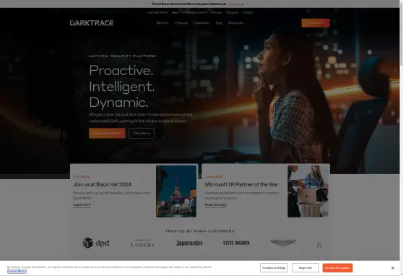Open the Platform navigation menu
The image size is (403, 276).
click(162, 23)
